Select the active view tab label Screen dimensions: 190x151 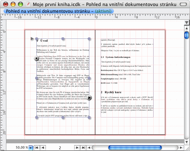(x=59, y=11)
